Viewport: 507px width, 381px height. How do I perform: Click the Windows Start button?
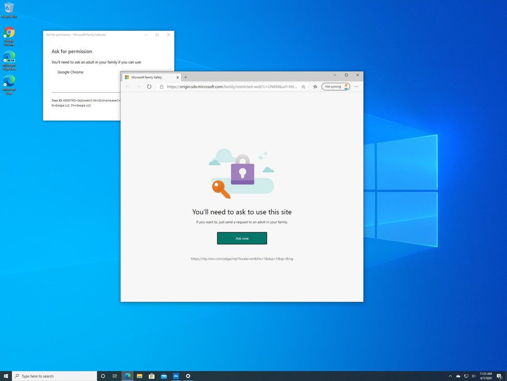pyautogui.click(x=6, y=376)
